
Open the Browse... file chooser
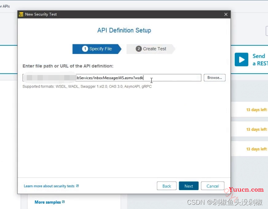(214, 78)
